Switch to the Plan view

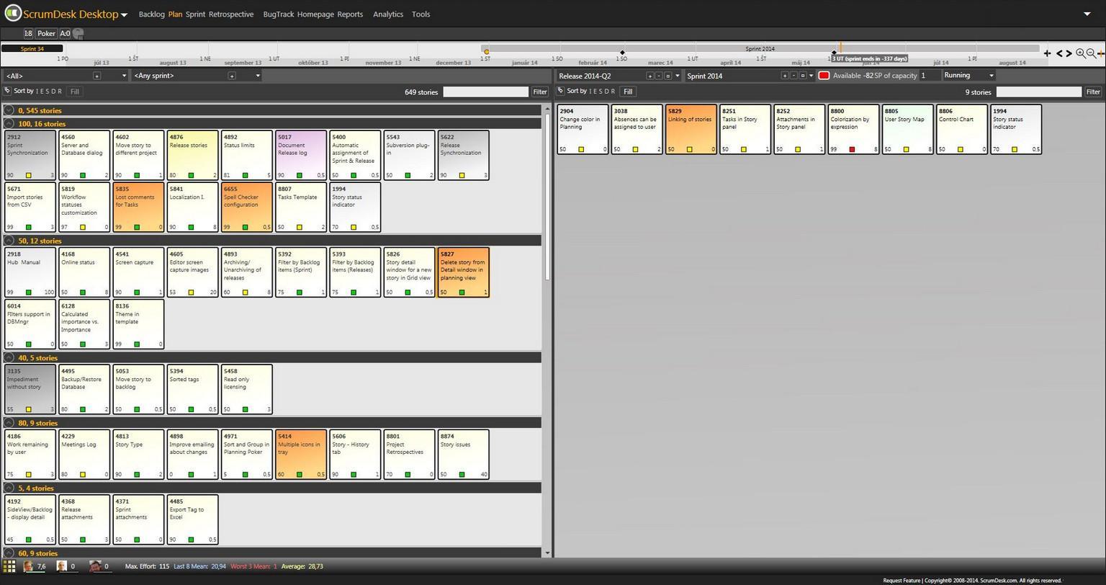tap(175, 14)
